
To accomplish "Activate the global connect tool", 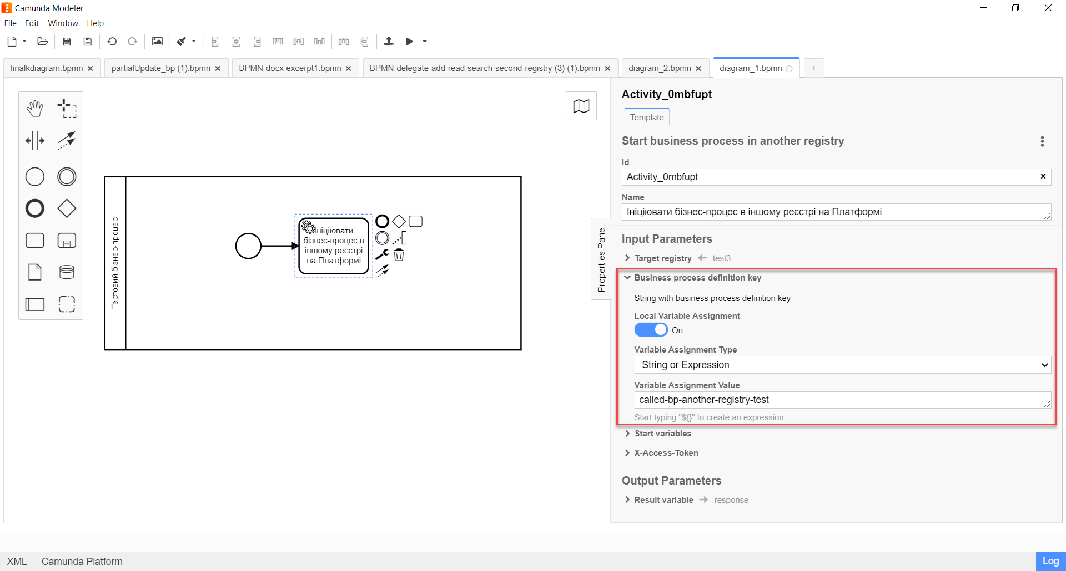I will point(67,141).
